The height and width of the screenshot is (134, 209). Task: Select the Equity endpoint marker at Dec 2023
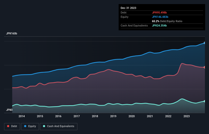tap(205, 43)
